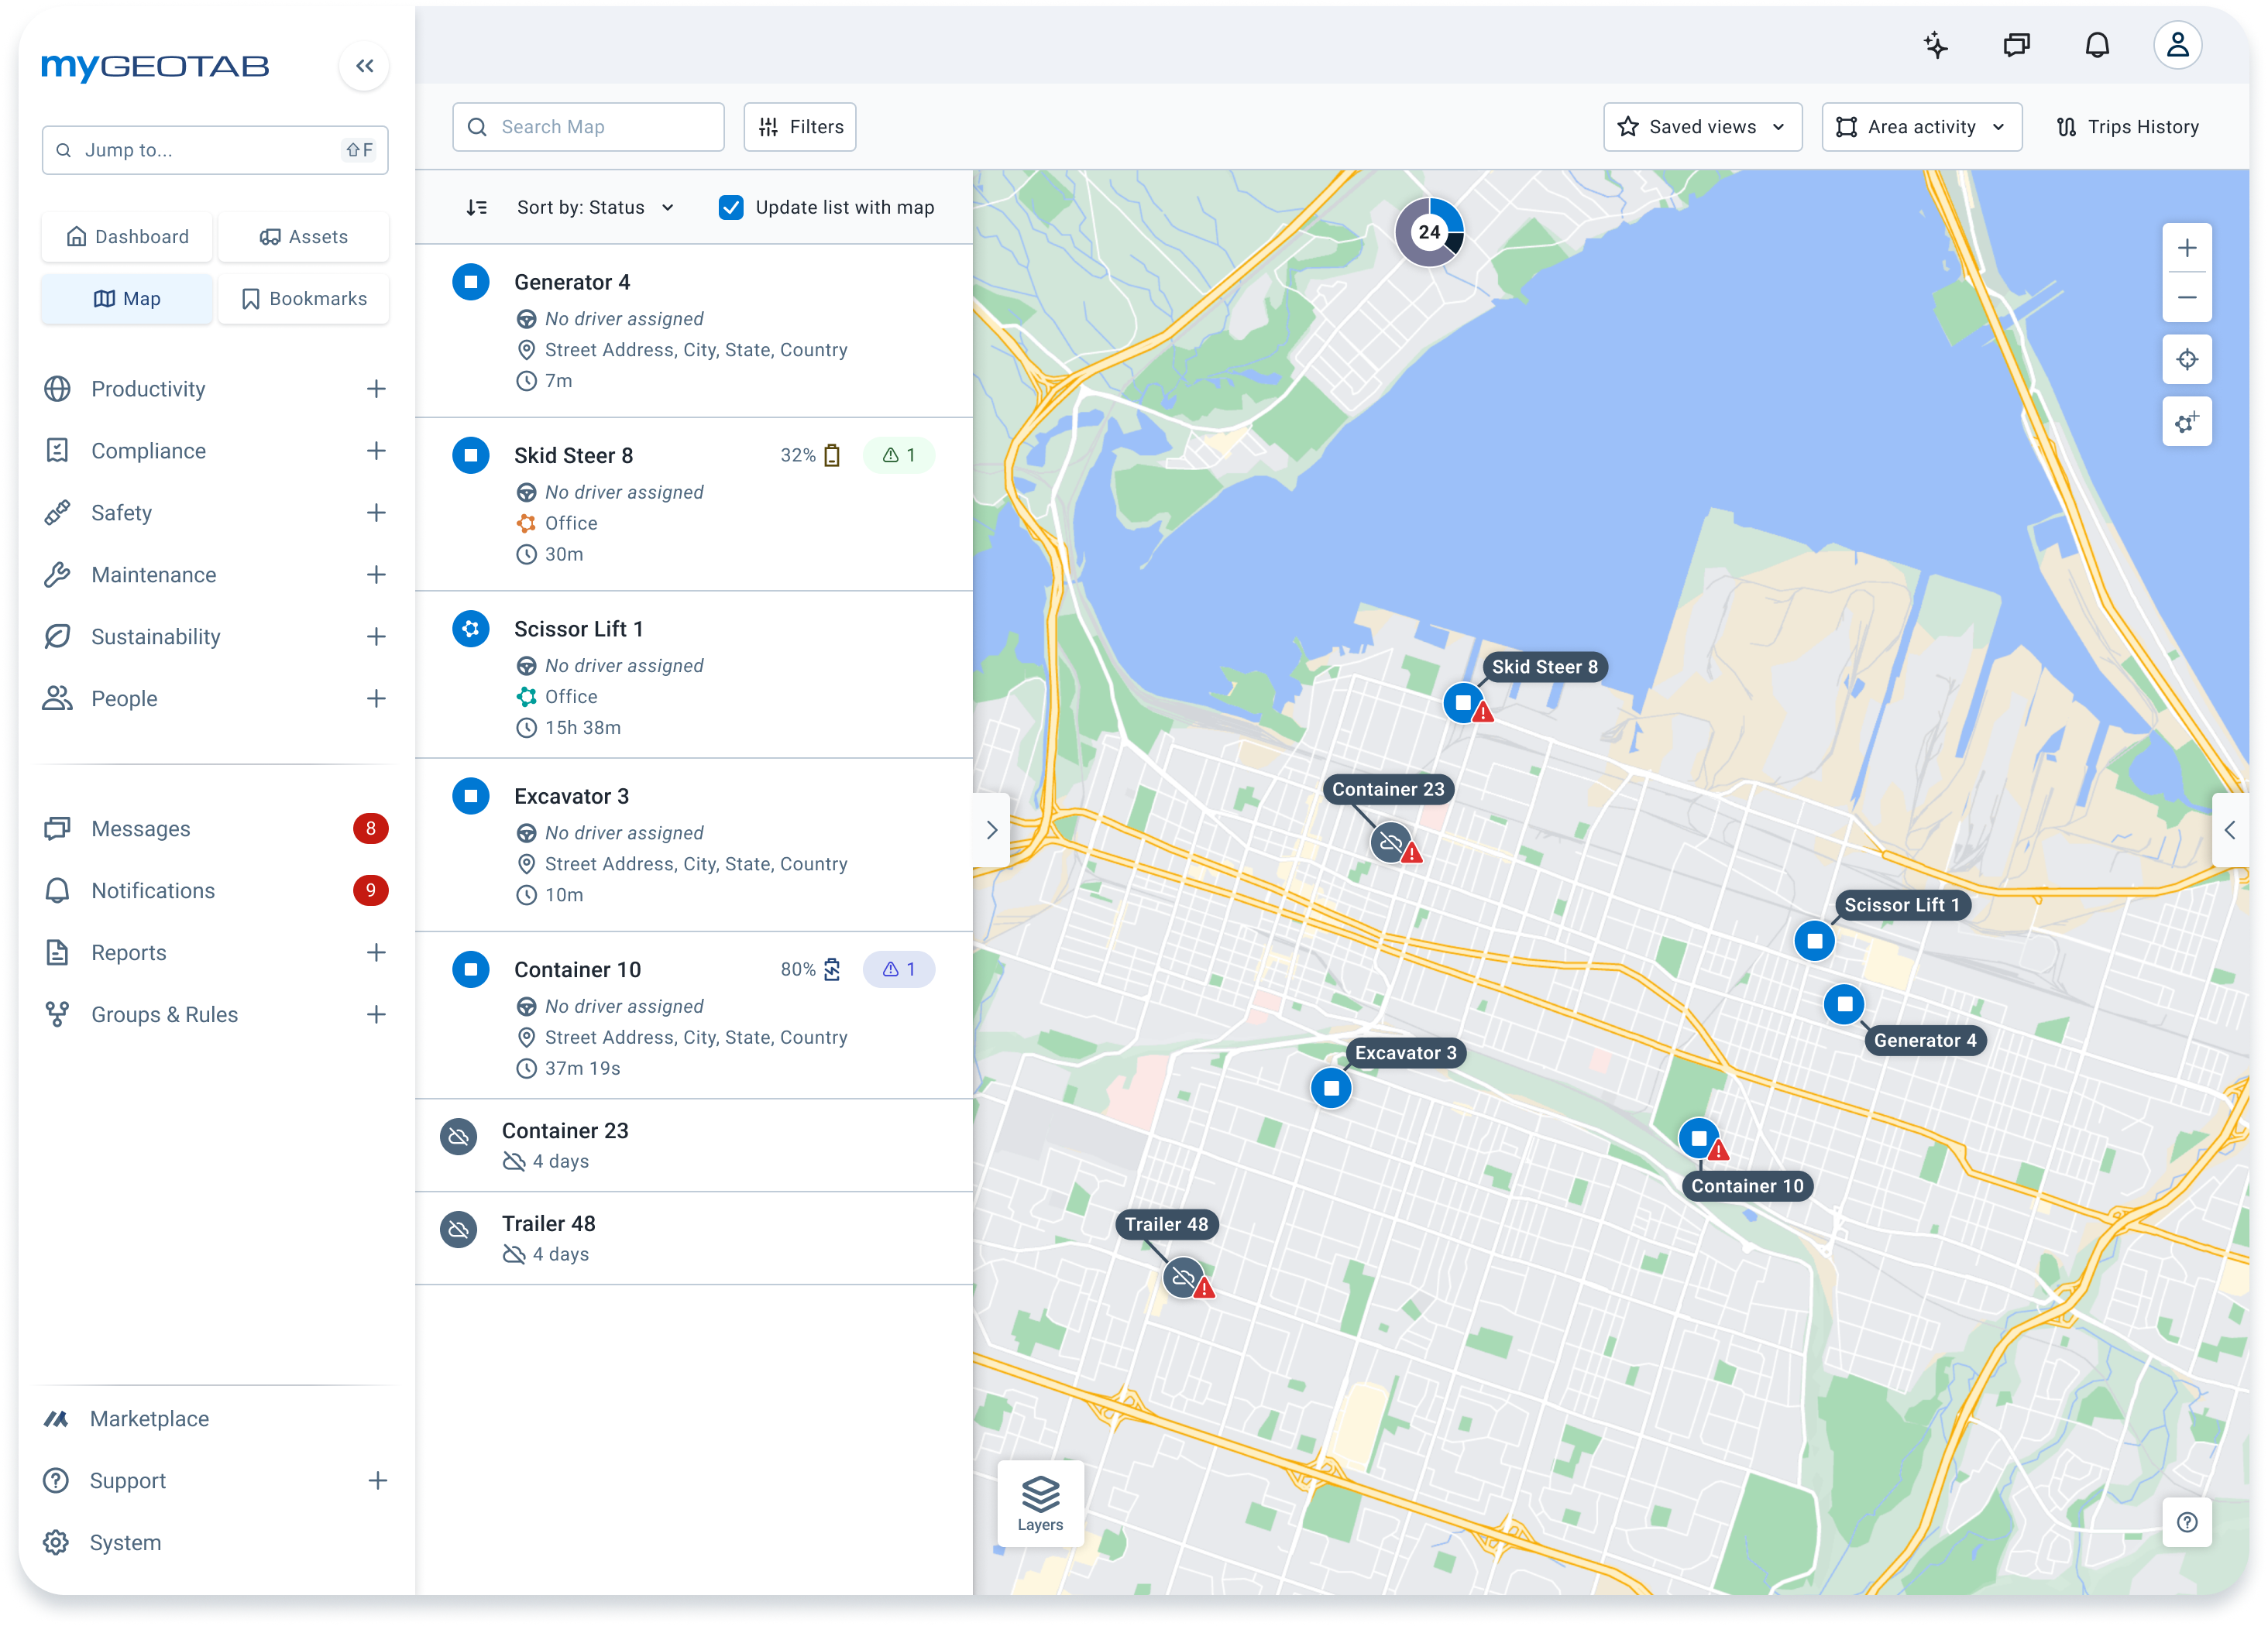
Task: Expand the Safety menu
Action: pos(376,513)
